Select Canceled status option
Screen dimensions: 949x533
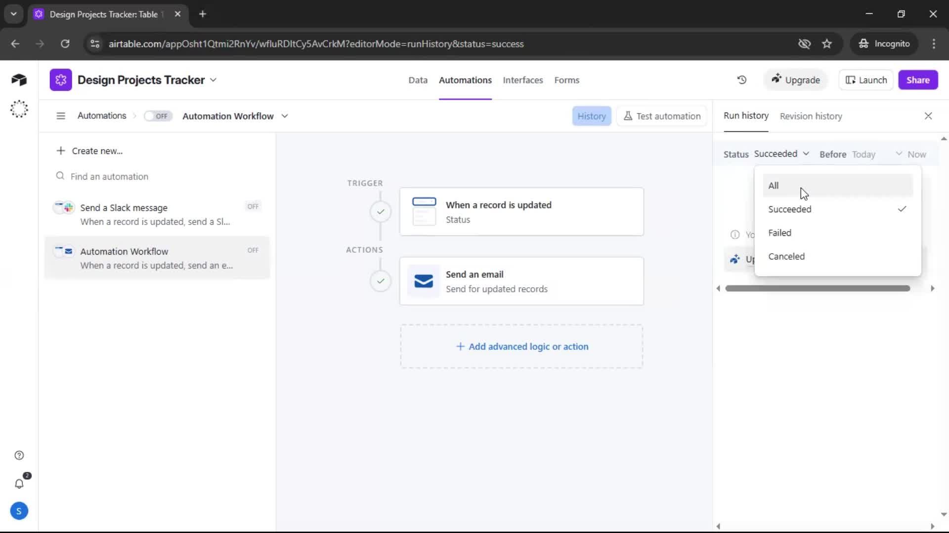(837, 257)
